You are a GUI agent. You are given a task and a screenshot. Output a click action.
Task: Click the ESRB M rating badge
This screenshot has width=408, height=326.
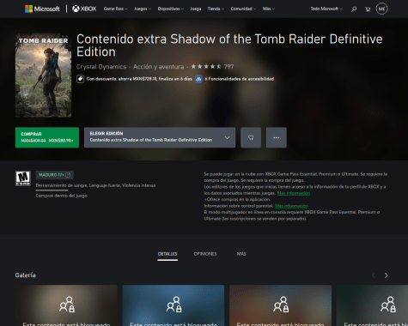[23, 178]
